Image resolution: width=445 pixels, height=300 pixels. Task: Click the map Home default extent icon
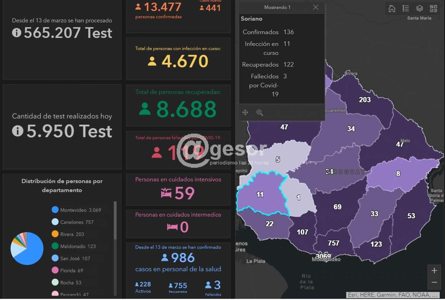pos(392,9)
